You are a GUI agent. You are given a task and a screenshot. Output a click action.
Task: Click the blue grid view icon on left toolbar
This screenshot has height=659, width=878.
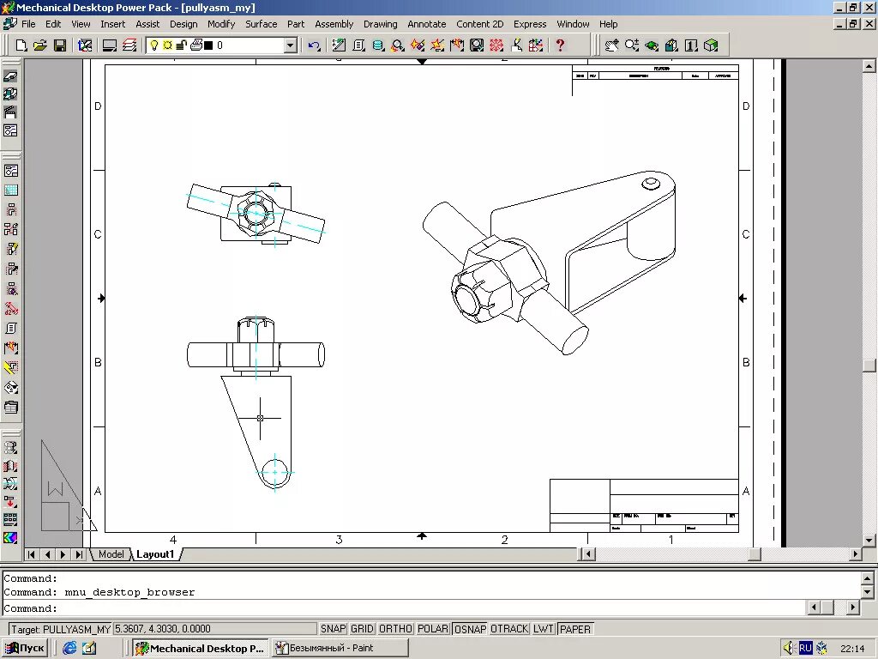coord(10,190)
